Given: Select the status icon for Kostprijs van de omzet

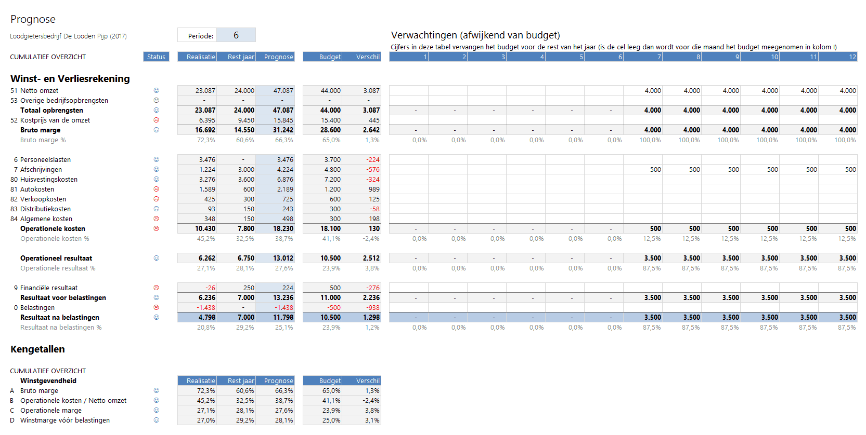Looking at the screenshot, I should tap(156, 120).
